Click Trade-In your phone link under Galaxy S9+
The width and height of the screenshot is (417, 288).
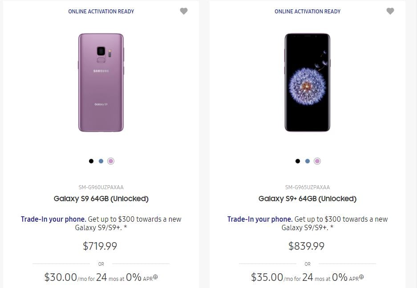pyautogui.click(x=260, y=219)
